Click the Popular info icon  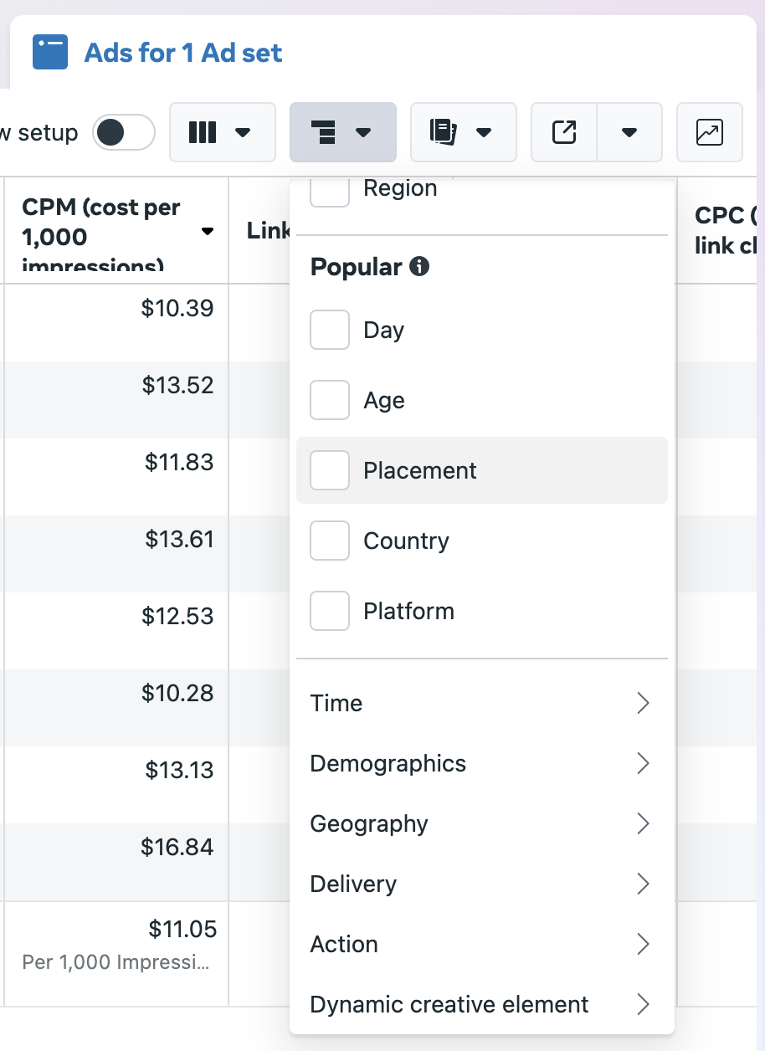[x=419, y=267]
